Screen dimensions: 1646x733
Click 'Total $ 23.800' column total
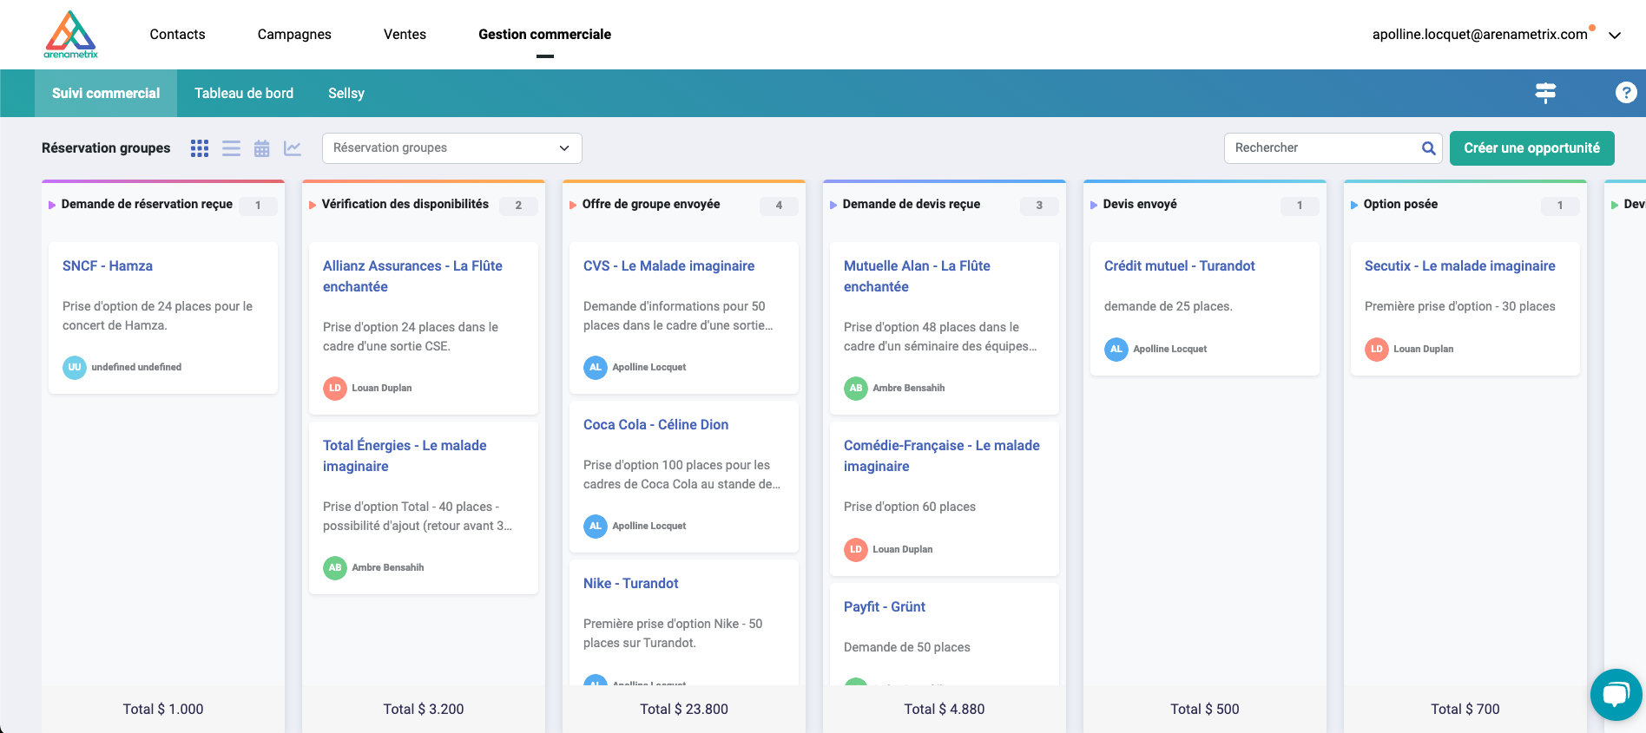(x=684, y=709)
